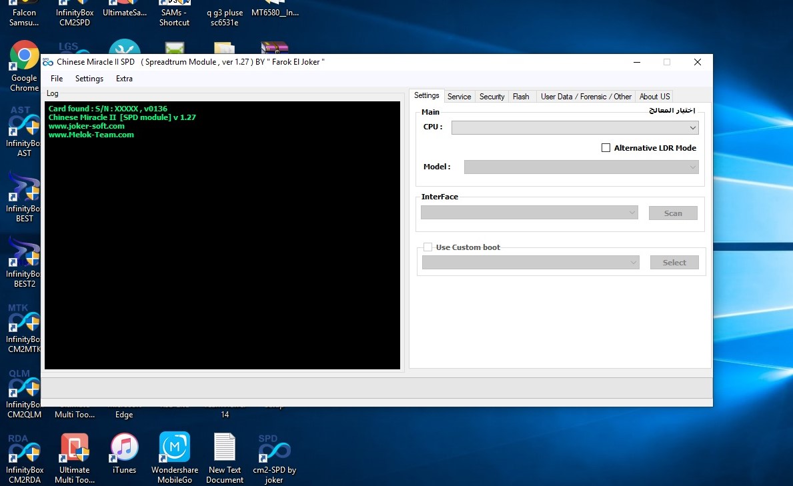The height and width of the screenshot is (486, 793).
Task: Open the Settings menu in menu bar
Action: tap(89, 79)
